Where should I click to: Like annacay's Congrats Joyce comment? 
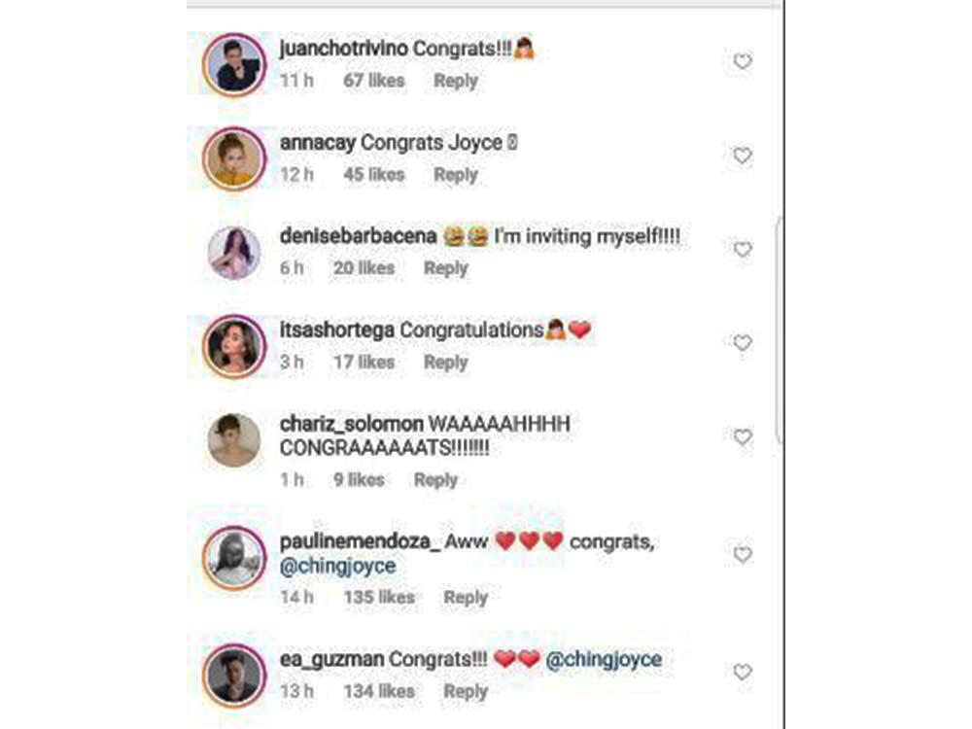point(742,155)
